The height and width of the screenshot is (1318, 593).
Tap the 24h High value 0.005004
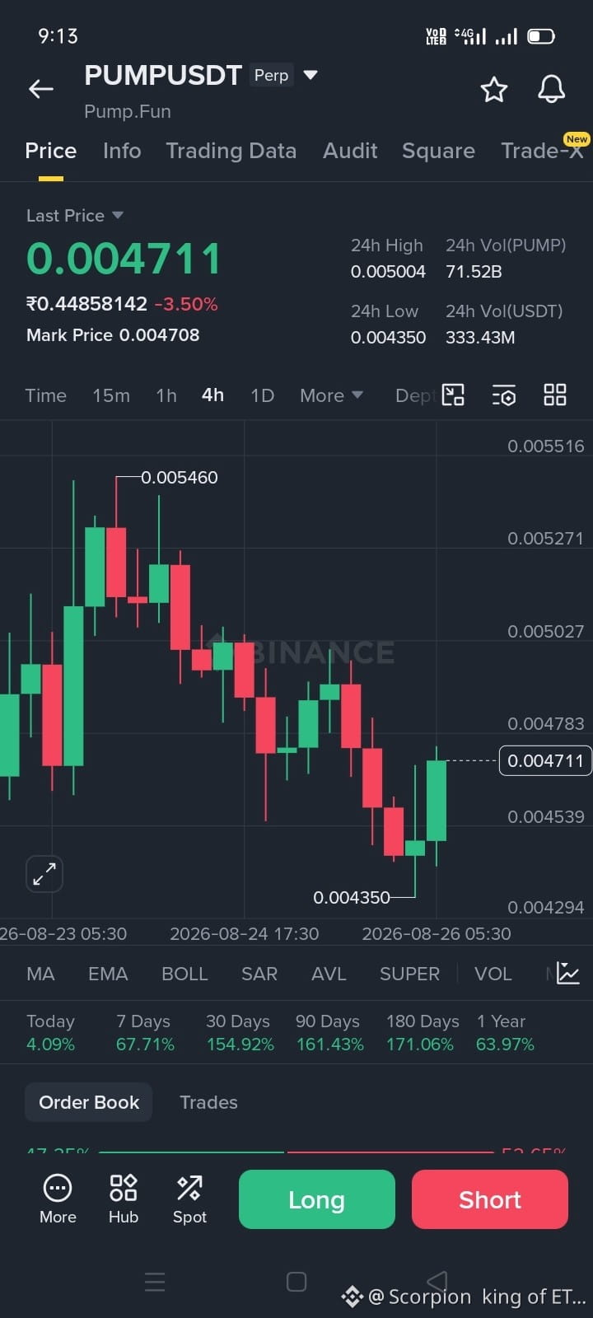388,272
